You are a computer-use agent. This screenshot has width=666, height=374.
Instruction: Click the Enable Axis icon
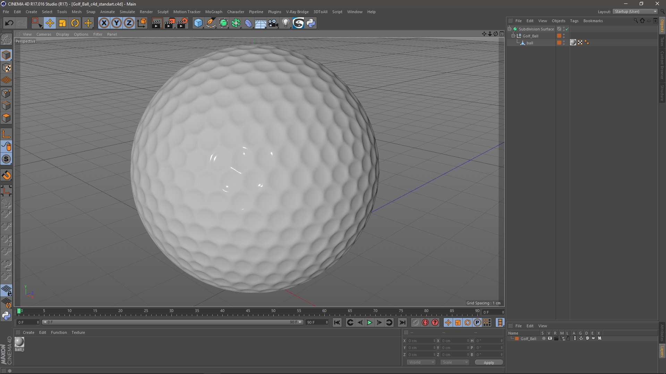[x=6, y=134]
